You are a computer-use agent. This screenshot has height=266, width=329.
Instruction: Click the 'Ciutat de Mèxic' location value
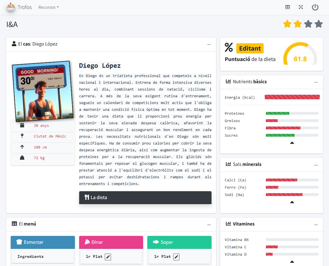point(50,136)
